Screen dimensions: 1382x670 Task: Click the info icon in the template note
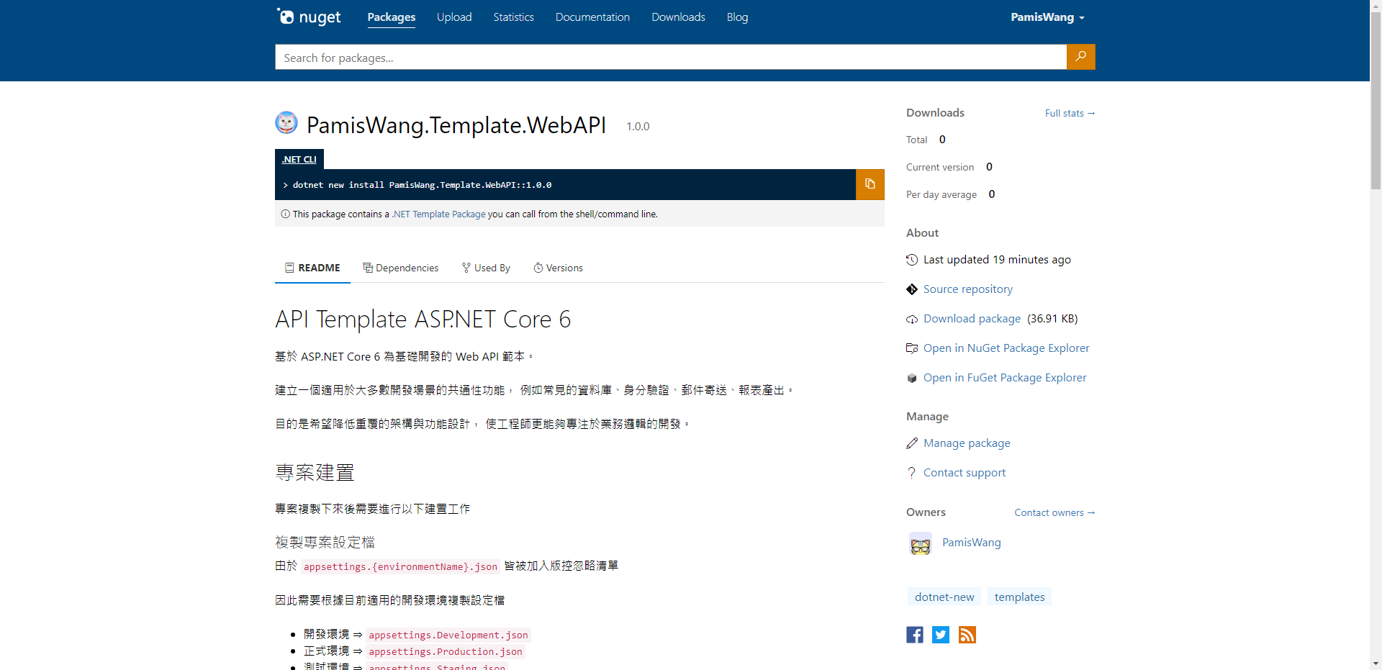(285, 214)
